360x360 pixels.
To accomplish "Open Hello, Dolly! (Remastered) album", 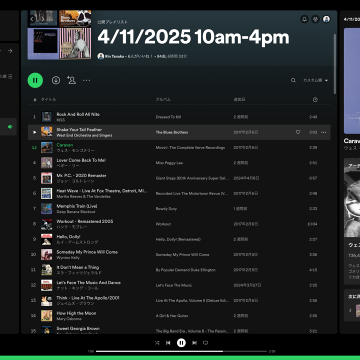I will pyautogui.click(x=178, y=239).
